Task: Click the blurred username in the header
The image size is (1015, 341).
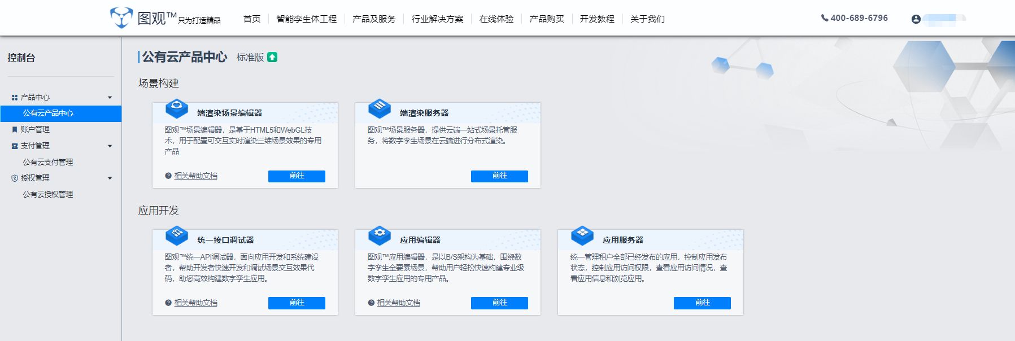Action: tap(944, 19)
